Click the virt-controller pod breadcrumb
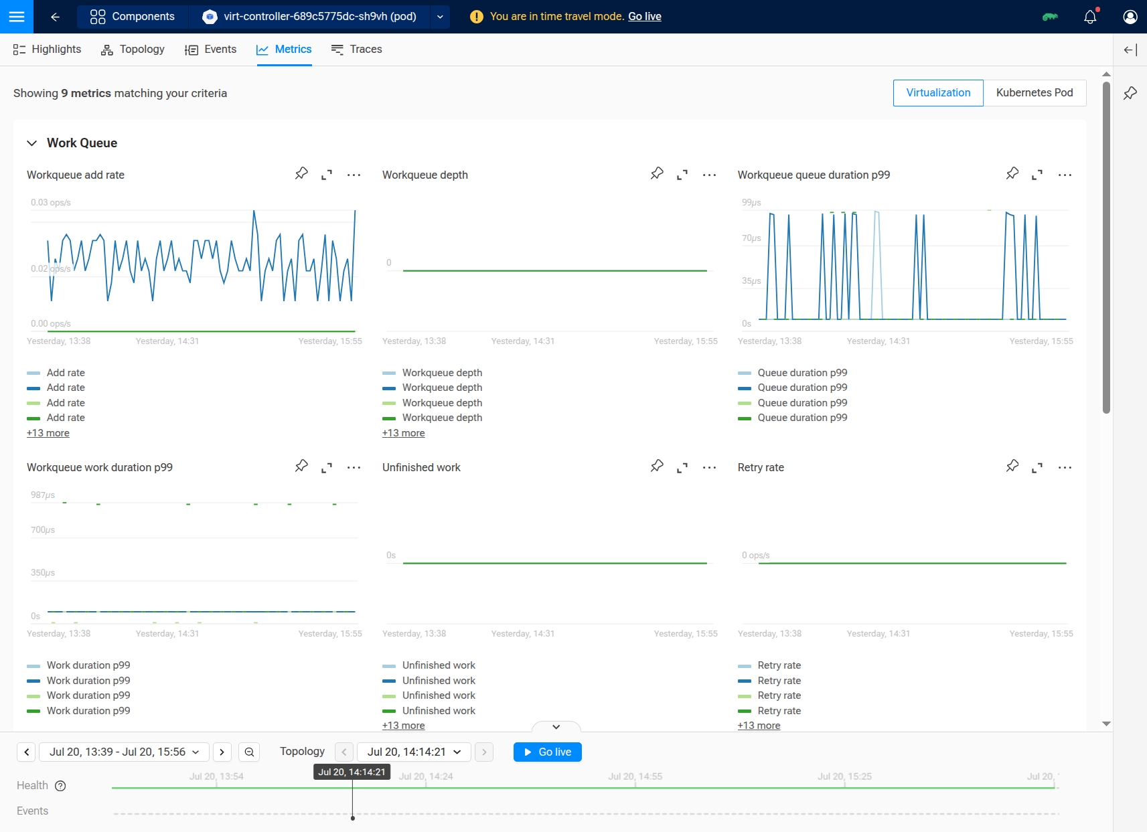 tap(309, 17)
